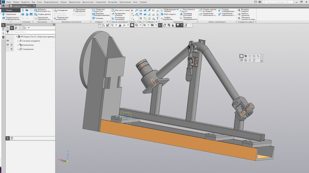Run the Проверка коллизий diagnostic
Image resolution: width=309 pixels, height=173 pixels.
pos(187,14)
